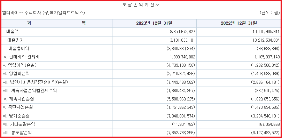Click the other comprehensive value (11,904,782)
The image size is (282, 138).
click(x=184, y=124)
